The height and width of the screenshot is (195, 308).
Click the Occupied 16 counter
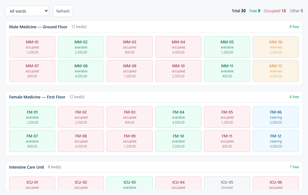275,11
